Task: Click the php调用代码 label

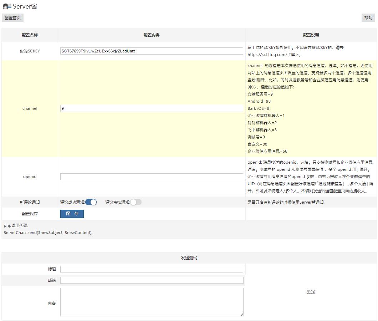Action: click(x=16, y=225)
